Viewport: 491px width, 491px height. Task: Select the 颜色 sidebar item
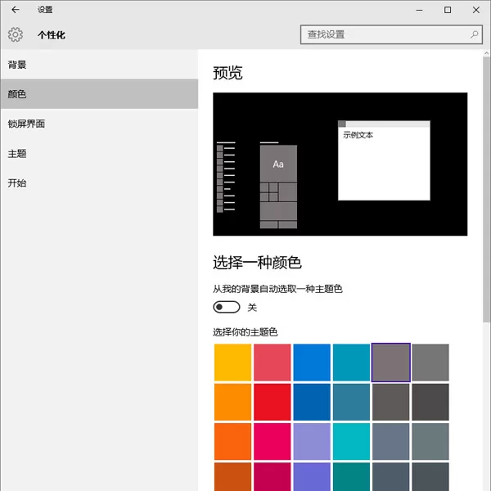click(99, 94)
